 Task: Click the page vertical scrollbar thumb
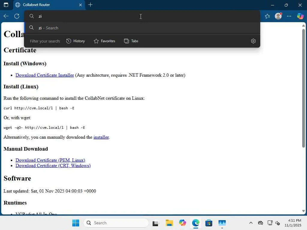(303, 88)
